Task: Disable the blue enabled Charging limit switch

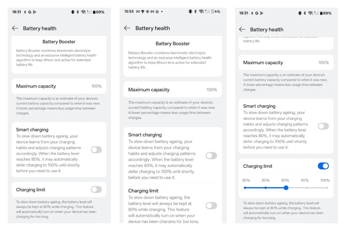Action: (323, 166)
